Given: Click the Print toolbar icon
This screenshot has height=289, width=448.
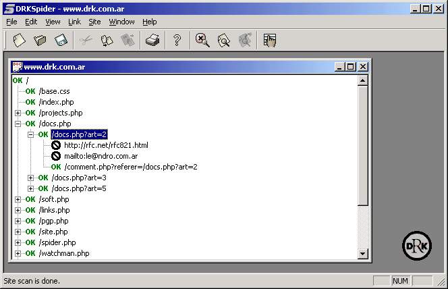Looking at the screenshot, I should point(152,40).
